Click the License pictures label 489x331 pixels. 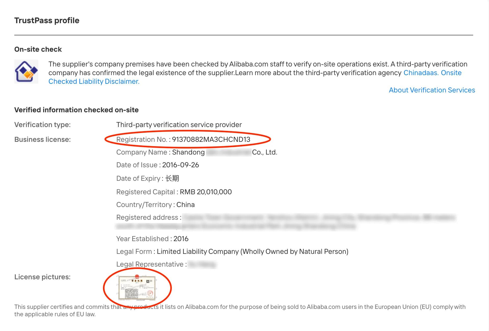point(42,277)
